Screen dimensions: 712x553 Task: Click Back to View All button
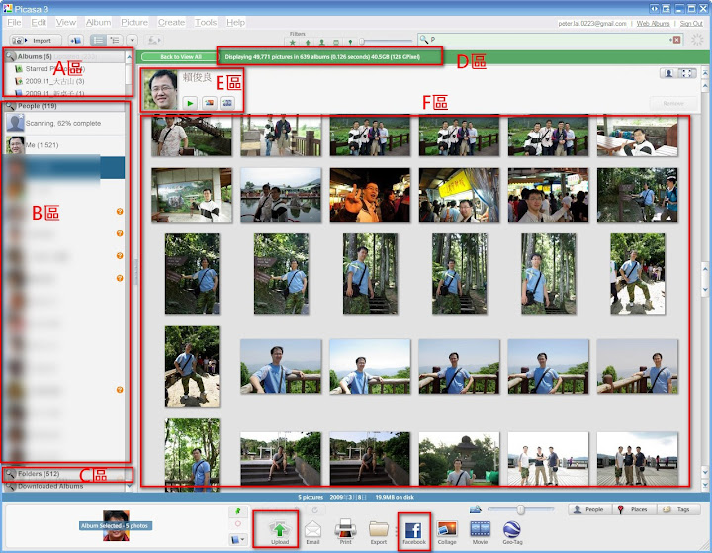click(180, 56)
